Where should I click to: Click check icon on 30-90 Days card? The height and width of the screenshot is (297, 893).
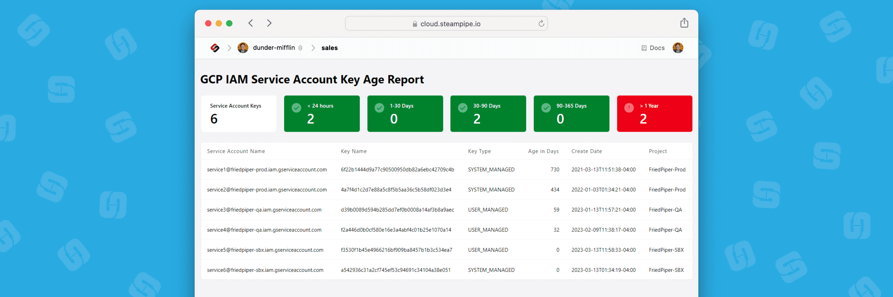(x=463, y=108)
